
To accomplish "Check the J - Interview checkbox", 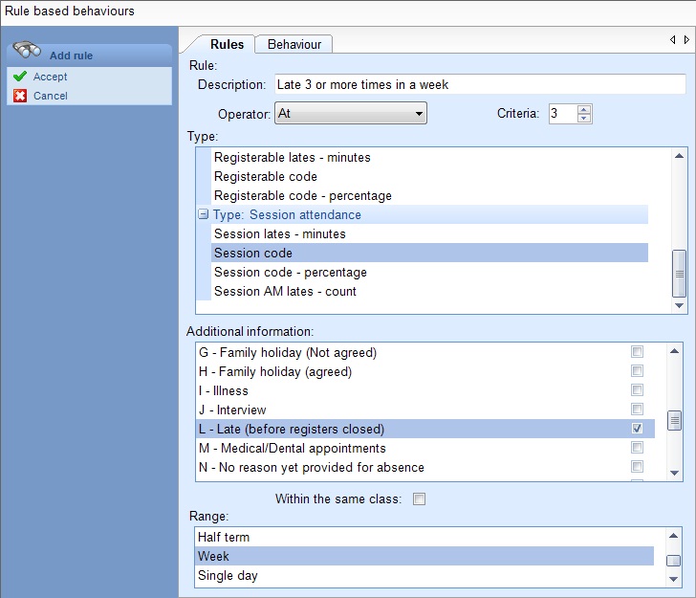I will click(x=637, y=410).
